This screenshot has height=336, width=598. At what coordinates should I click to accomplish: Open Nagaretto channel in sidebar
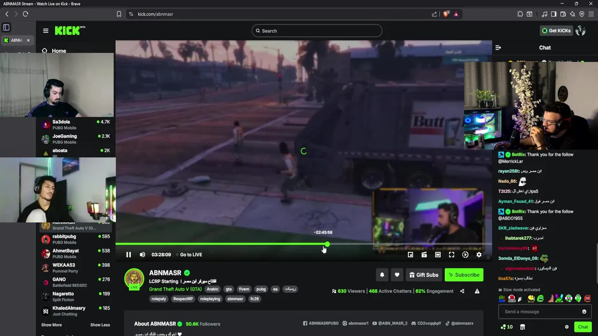click(x=76, y=297)
